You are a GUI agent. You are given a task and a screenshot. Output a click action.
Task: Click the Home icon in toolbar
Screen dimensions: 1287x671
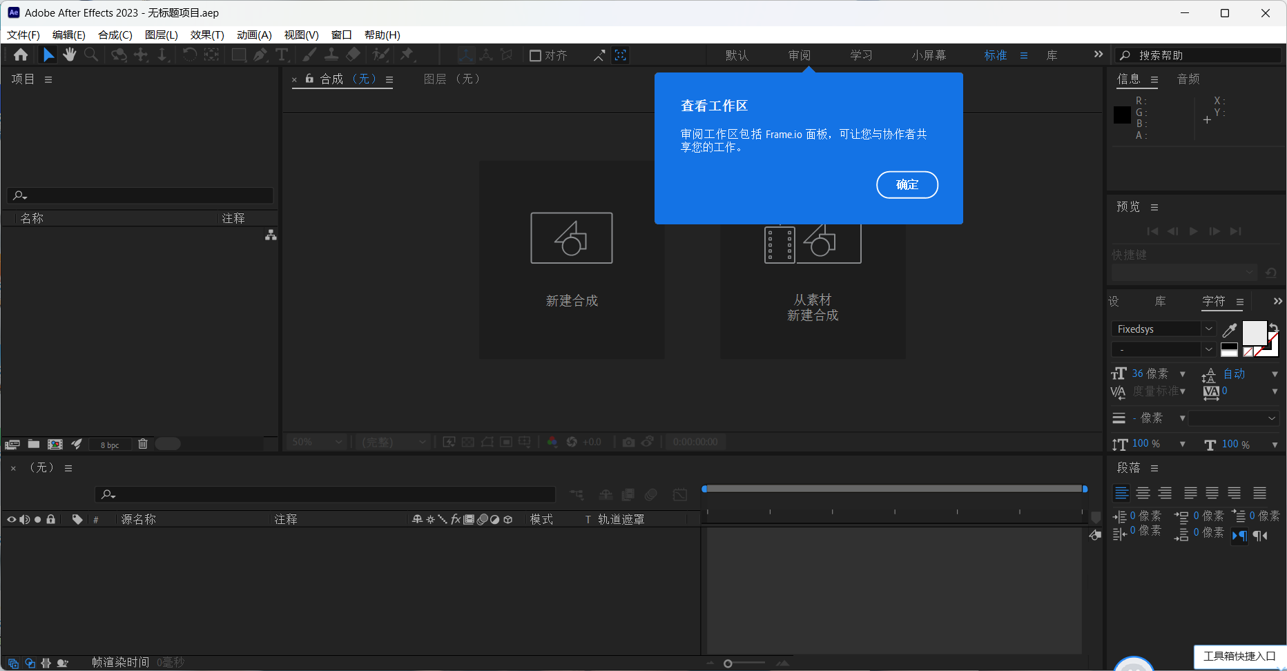[x=21, y=55]
